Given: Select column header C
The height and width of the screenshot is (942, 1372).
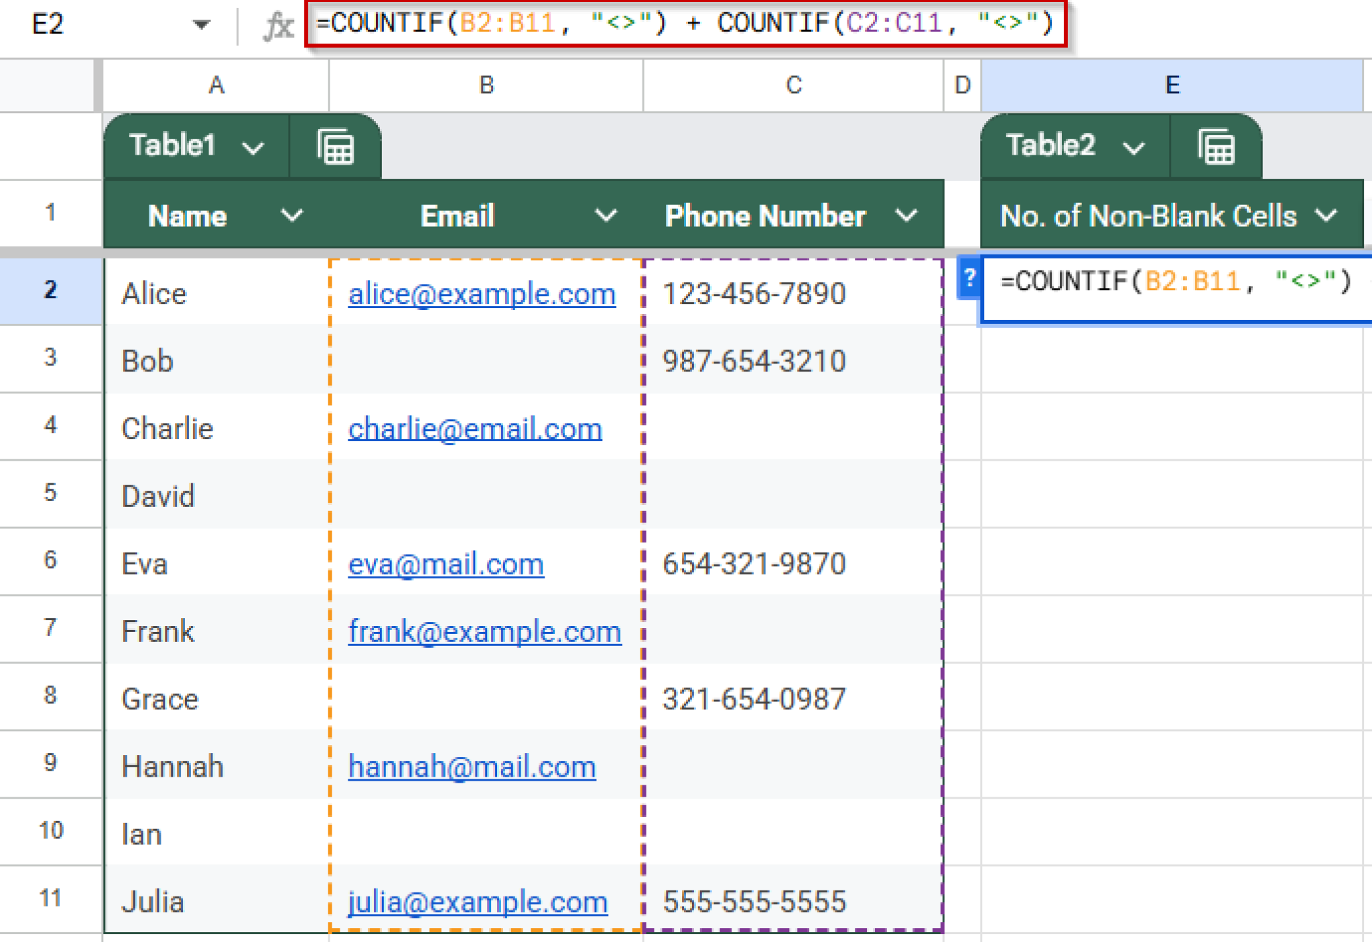Looking at the screenshot, I should (793, 84).
